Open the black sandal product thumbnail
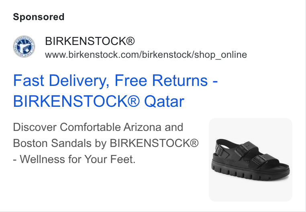The image size is (306, 212). point(250,159)
